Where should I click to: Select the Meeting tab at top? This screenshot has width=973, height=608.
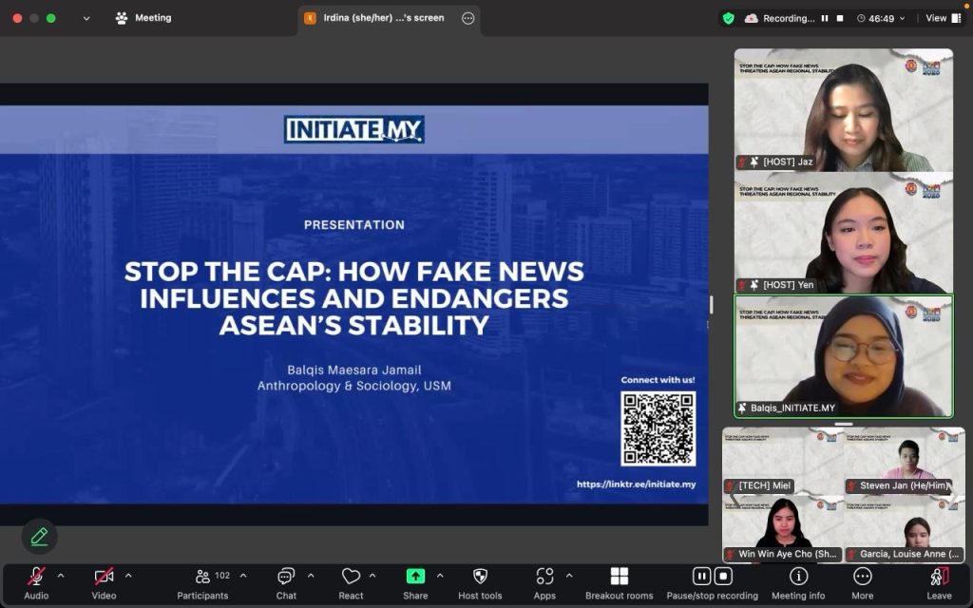[x=143, y=18]
